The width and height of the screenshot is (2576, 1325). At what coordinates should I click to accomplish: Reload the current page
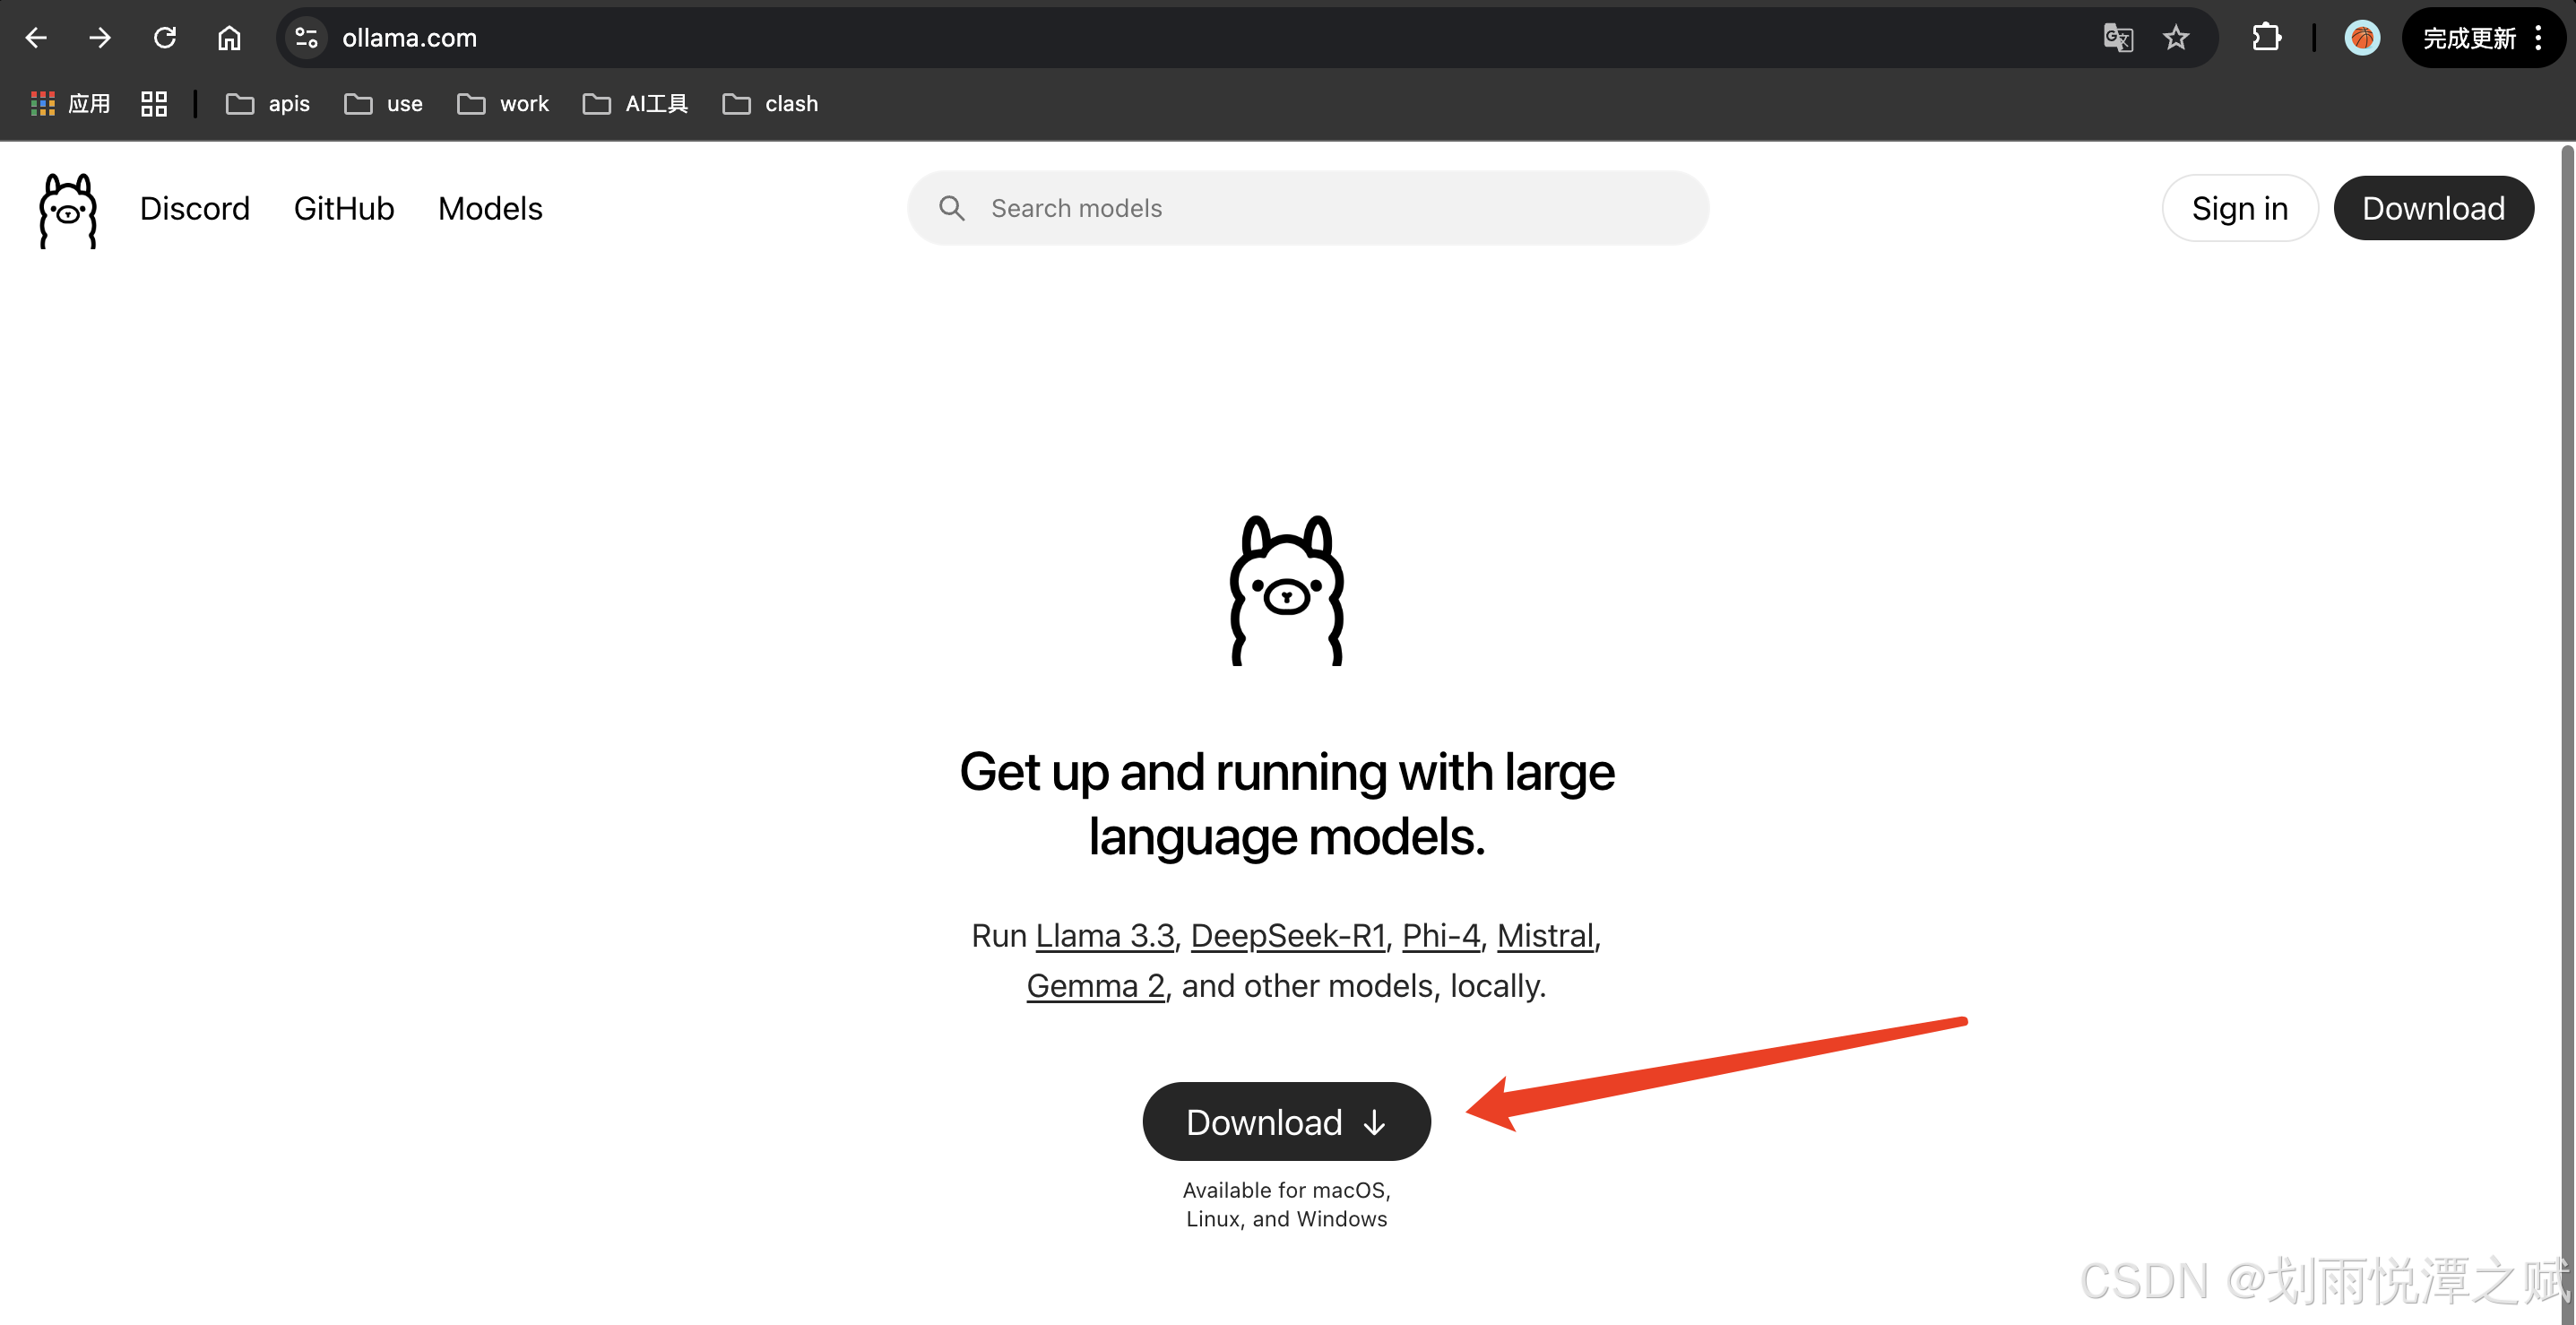(165, 38)
